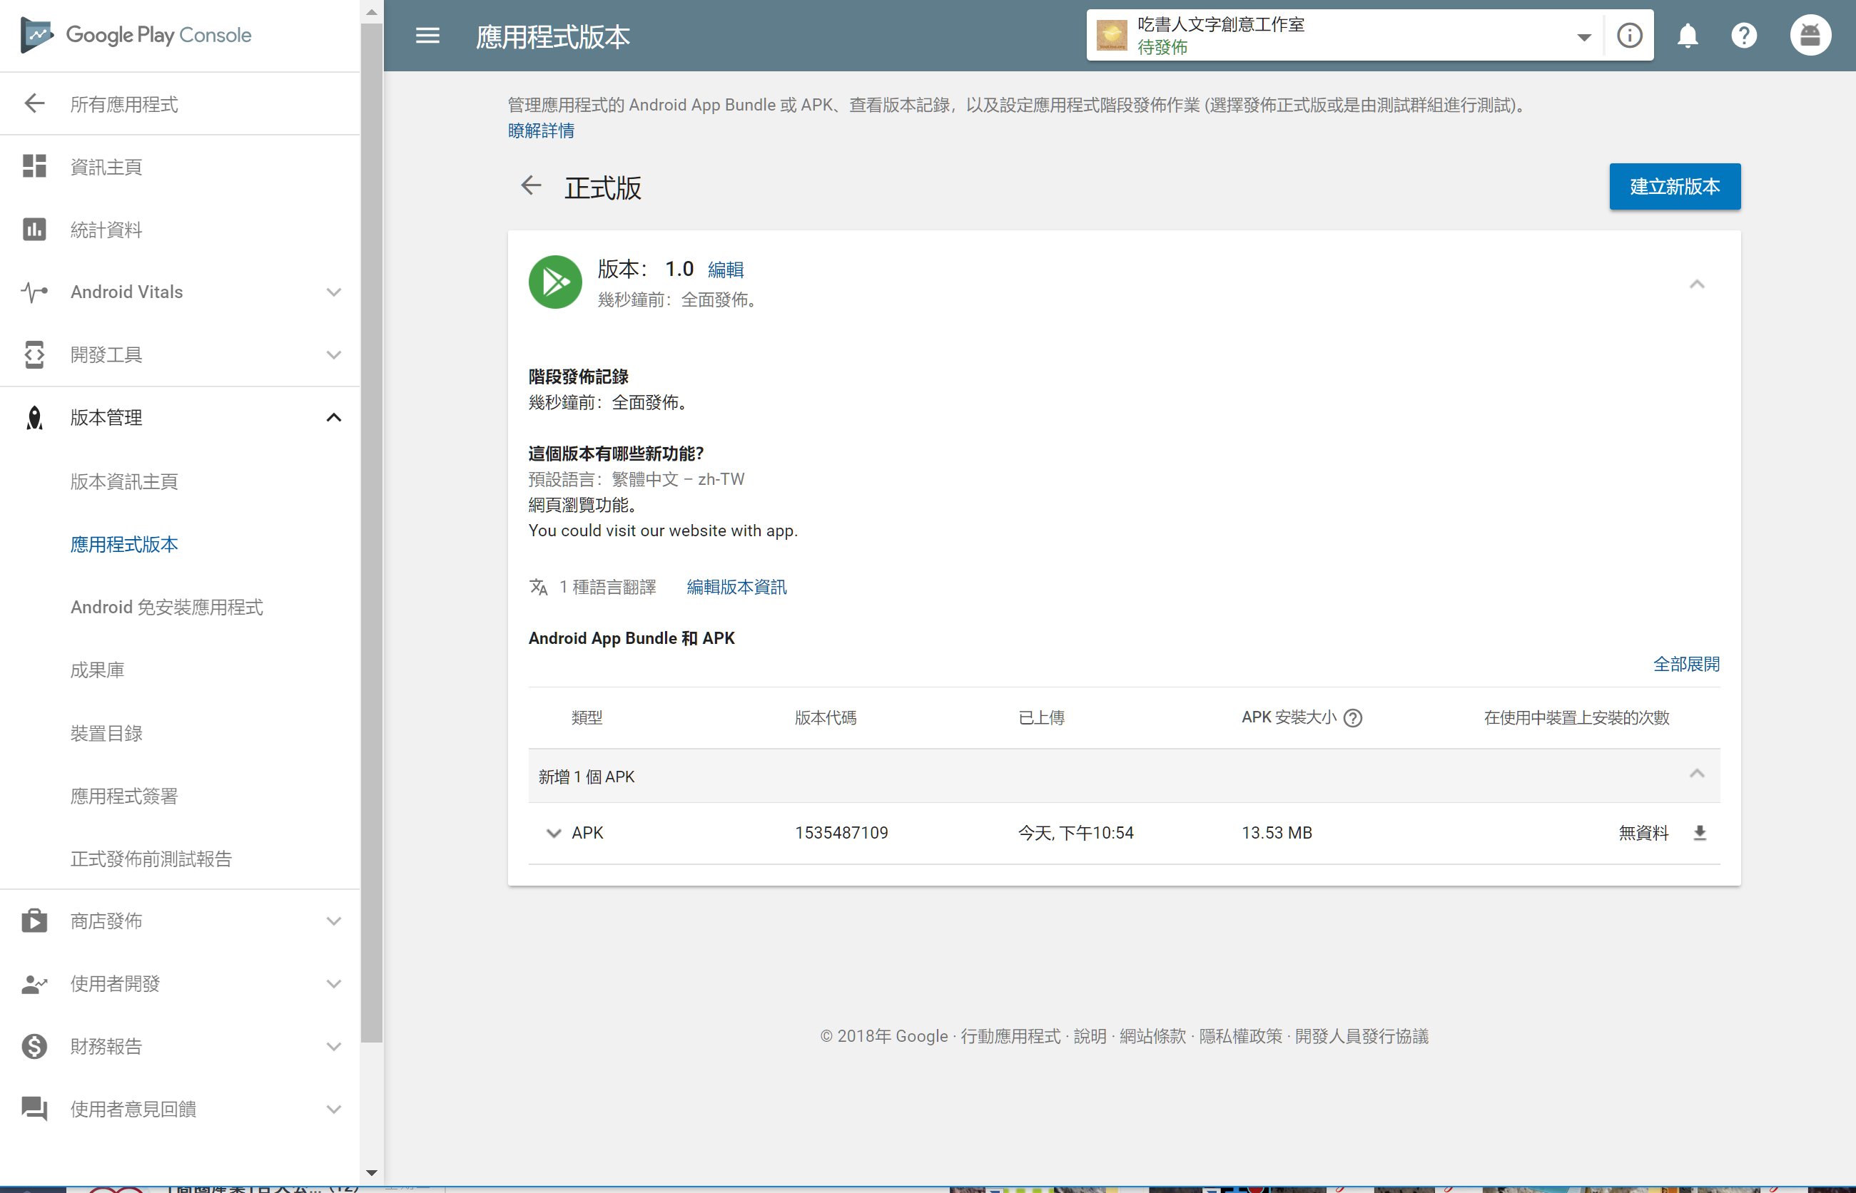1856x1193 pixels.
Task: Download the APK using download icon
Action: (x=1699, y=833)
